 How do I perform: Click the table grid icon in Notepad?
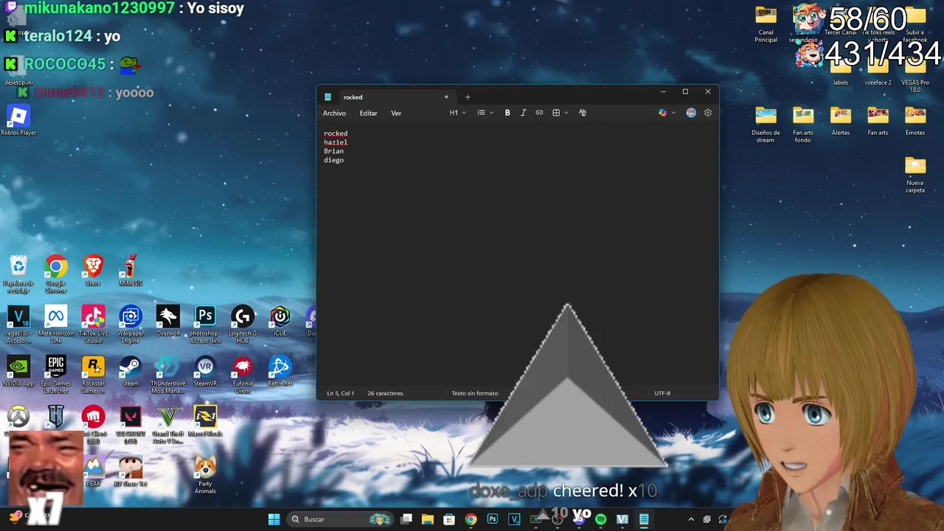pyautogui.click(x=556, y=113)
